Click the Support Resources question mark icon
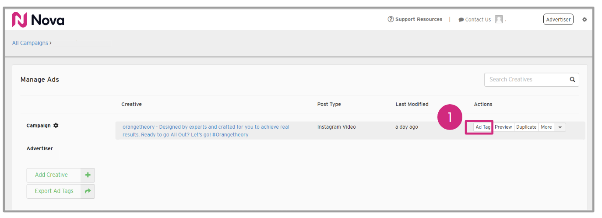Viewport: 602px width, 218px height. click(x=391, y=19)
